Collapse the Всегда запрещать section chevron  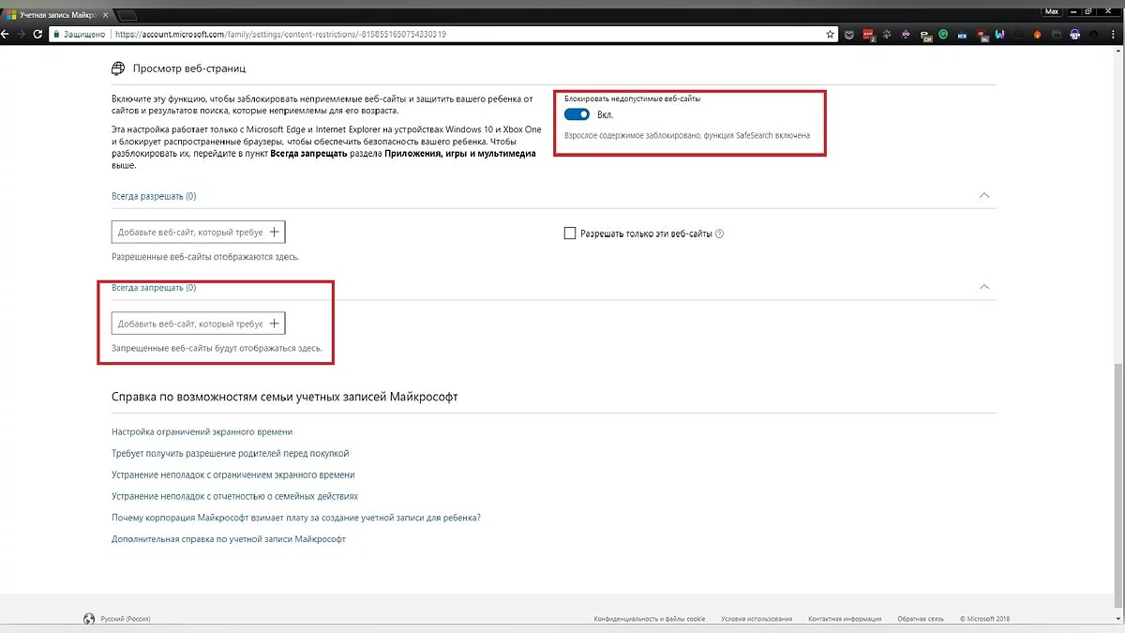983,287
